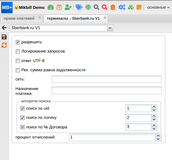Close the прием платежей tab
The width and height of the screenshot is (172, 160).
coord(40,18)
